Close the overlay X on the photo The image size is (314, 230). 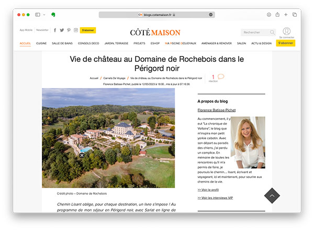point(82,155)
